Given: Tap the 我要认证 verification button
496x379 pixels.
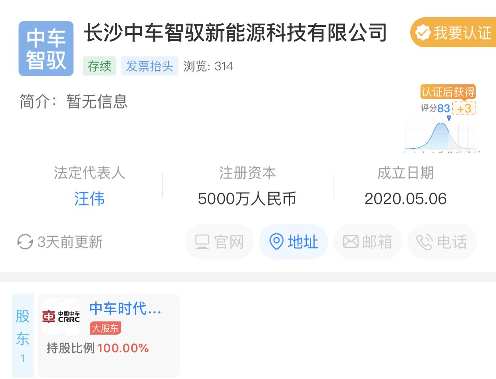Looking at the screenshot, I should coord(453,32).
